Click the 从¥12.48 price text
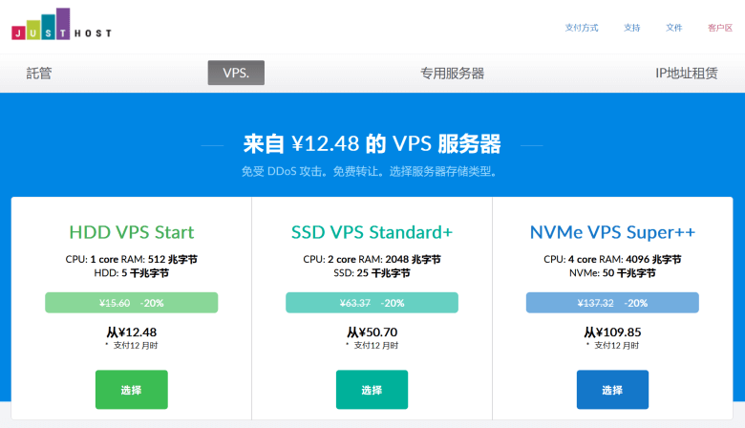The width and height of the screenshot is (745, 428). [x=132, y=332]
